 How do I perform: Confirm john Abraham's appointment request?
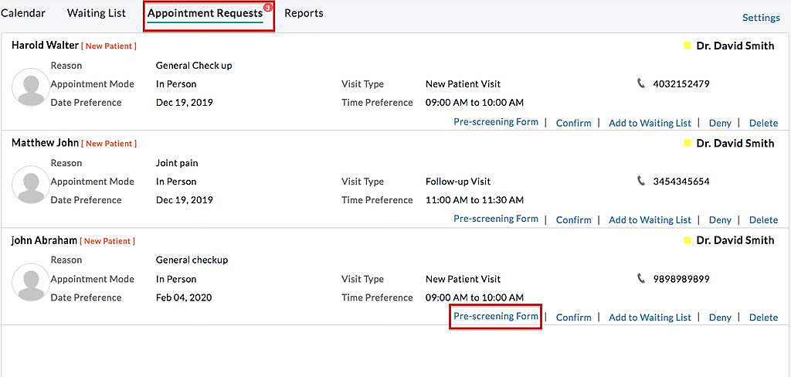(573, 318)
